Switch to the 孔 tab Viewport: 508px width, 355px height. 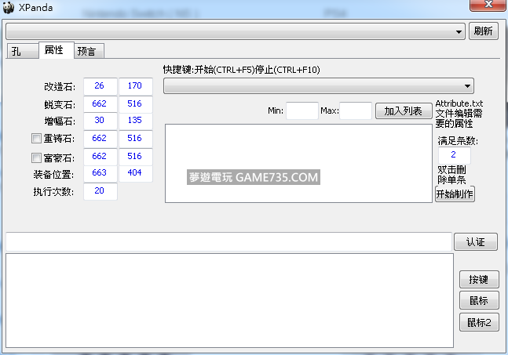click(x=22, y=51)
